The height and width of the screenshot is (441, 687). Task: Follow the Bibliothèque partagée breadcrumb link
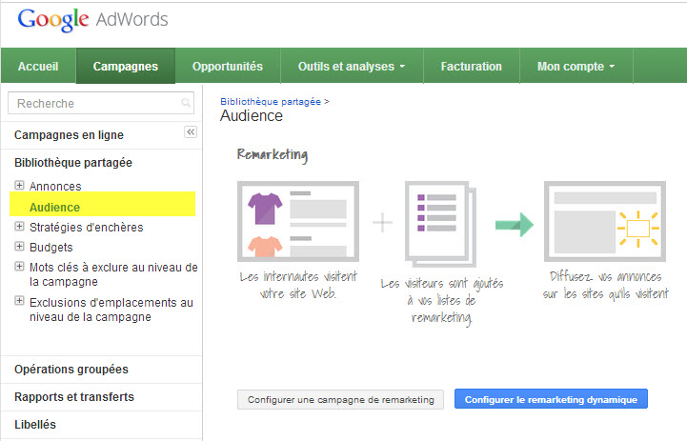[x=271, y=102]
